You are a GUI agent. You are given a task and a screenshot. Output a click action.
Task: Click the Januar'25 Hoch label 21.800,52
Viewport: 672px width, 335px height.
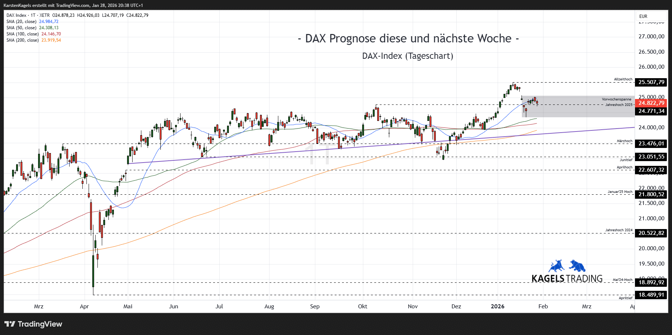pos(651,194)
